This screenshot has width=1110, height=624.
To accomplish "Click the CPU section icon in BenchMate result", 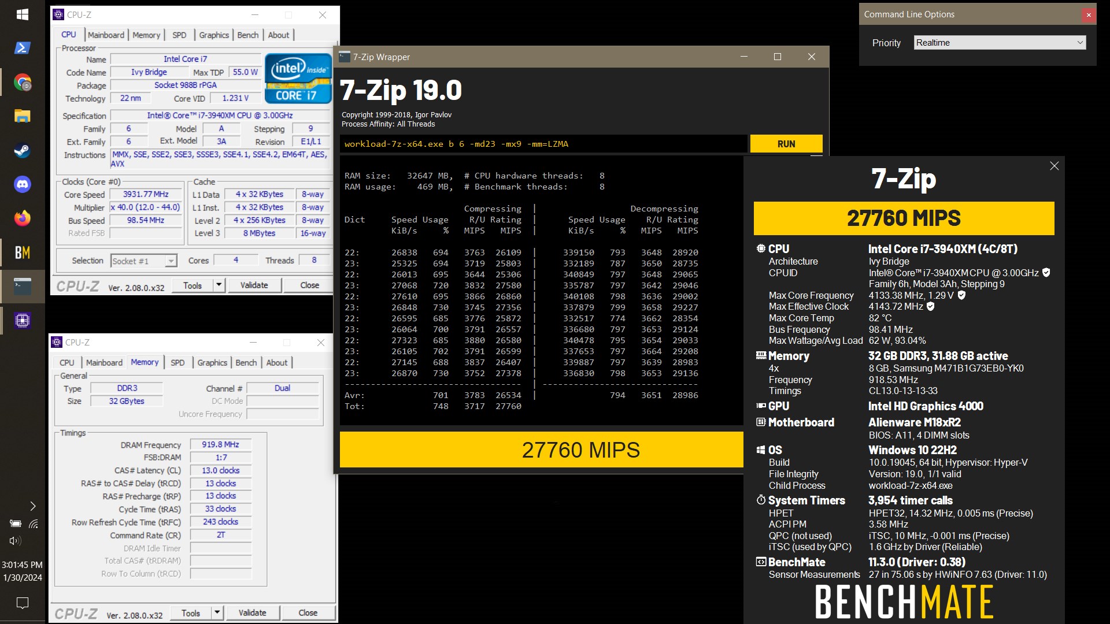I will pos(761,248).
